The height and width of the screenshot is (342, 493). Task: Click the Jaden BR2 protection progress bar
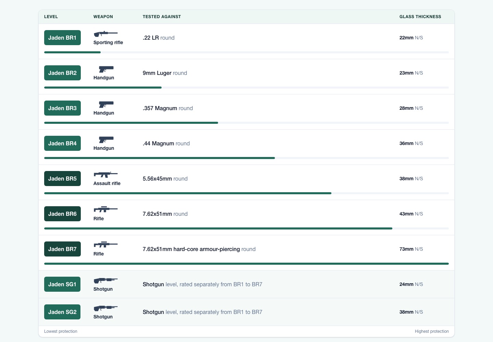point(246,88)
